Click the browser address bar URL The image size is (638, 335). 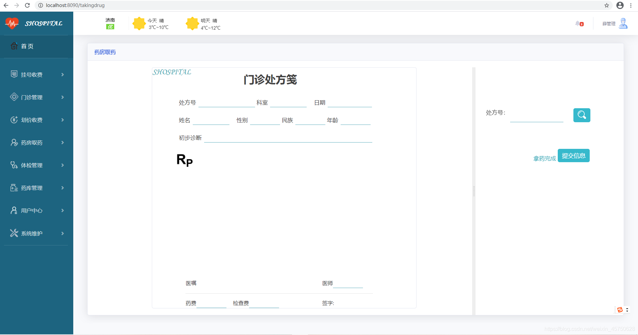pos(75,5)
